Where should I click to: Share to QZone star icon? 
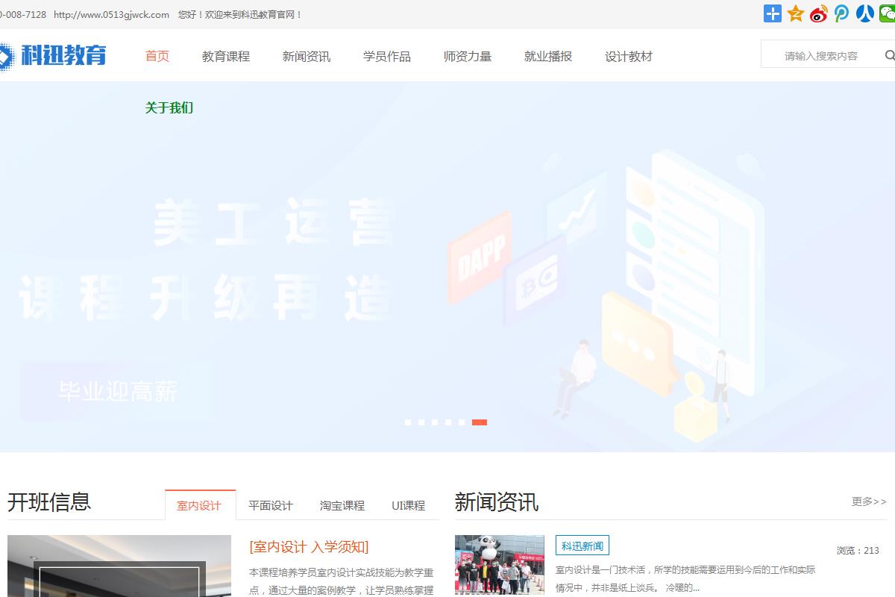(x=796, y=13)
